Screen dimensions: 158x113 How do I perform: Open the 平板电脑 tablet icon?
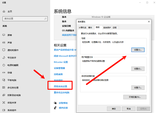4,80
